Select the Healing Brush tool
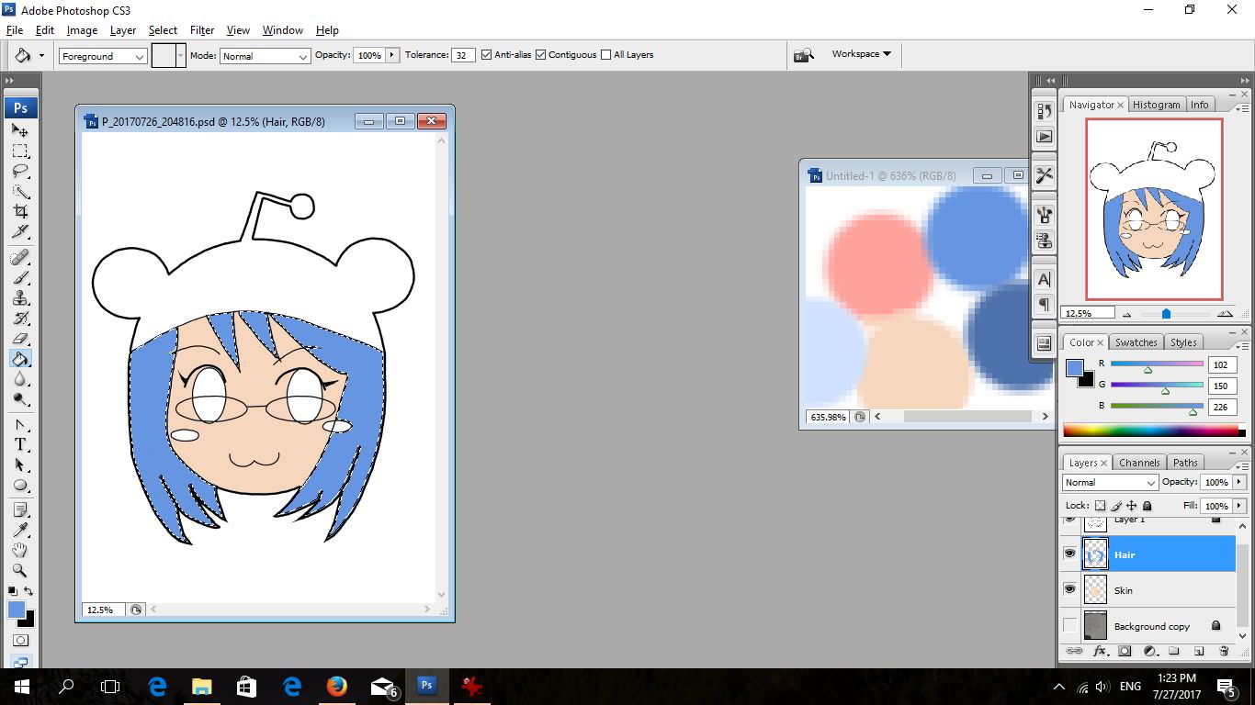 point(19,256)
